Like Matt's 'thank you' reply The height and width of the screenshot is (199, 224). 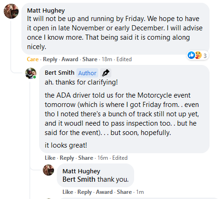[x=68, y=192]
